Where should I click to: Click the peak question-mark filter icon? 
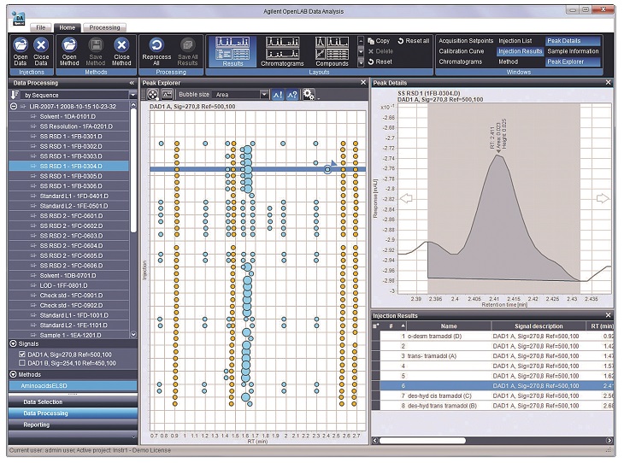click(x=291, y=95)
